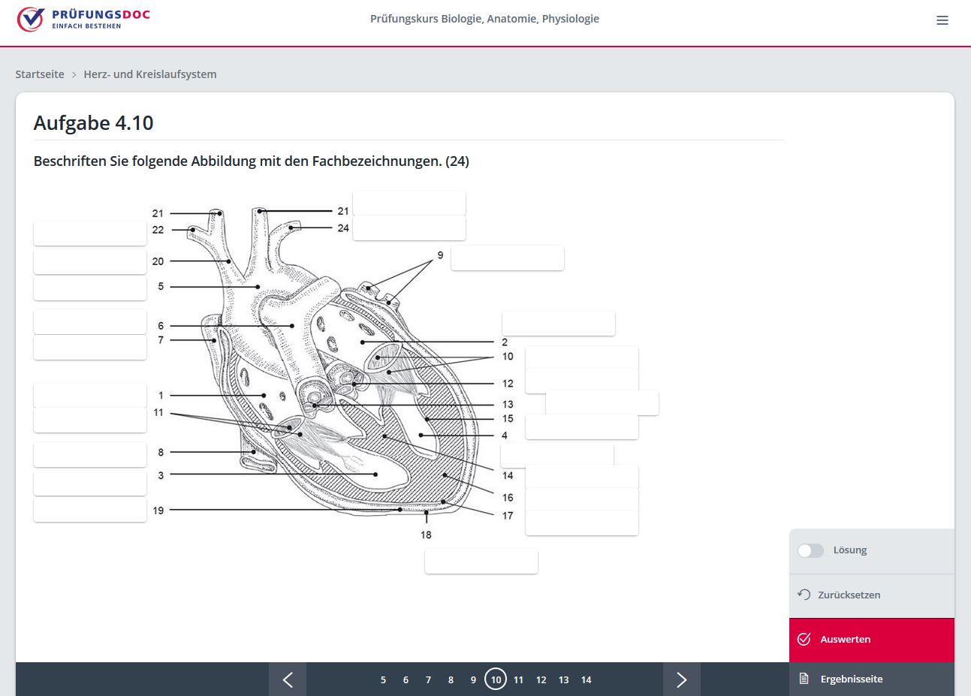Select the current page 10 indicator
Screen dimensions: 971x696
pos(496,679)
